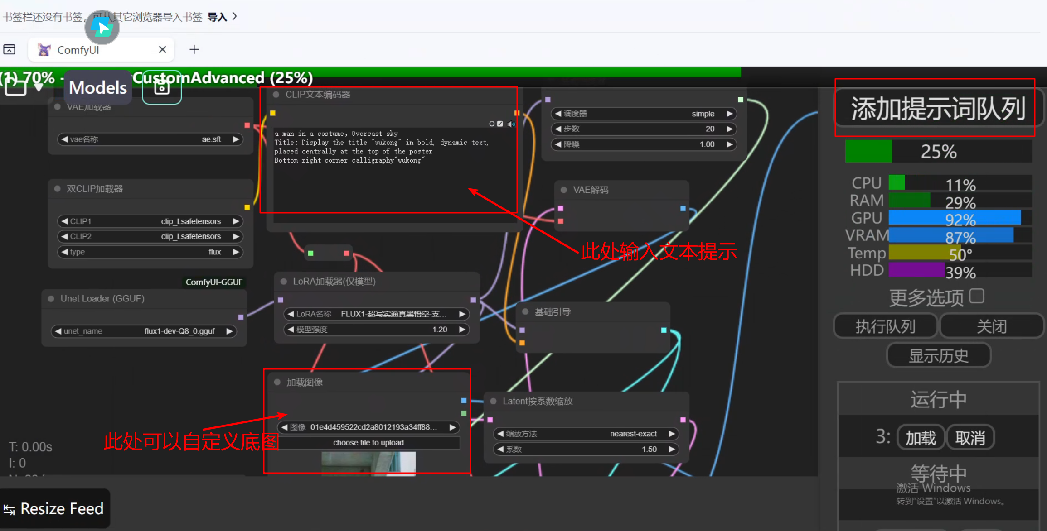This screenshot has height=531, width=1047.
Task: Open the 图像 filename dropdown in 加载图像
Action: pyautogui.click(x=368, y=427)
